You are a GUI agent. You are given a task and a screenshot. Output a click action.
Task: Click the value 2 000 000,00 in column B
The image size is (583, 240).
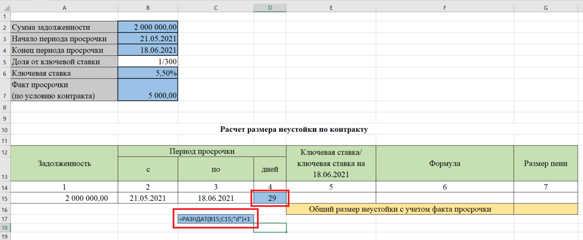pyautogui.click(x=148, y=28)
